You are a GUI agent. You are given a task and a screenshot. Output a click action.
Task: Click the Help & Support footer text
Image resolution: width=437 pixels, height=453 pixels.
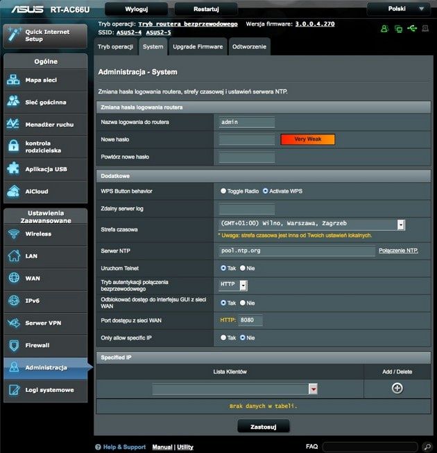pos(124,447)
